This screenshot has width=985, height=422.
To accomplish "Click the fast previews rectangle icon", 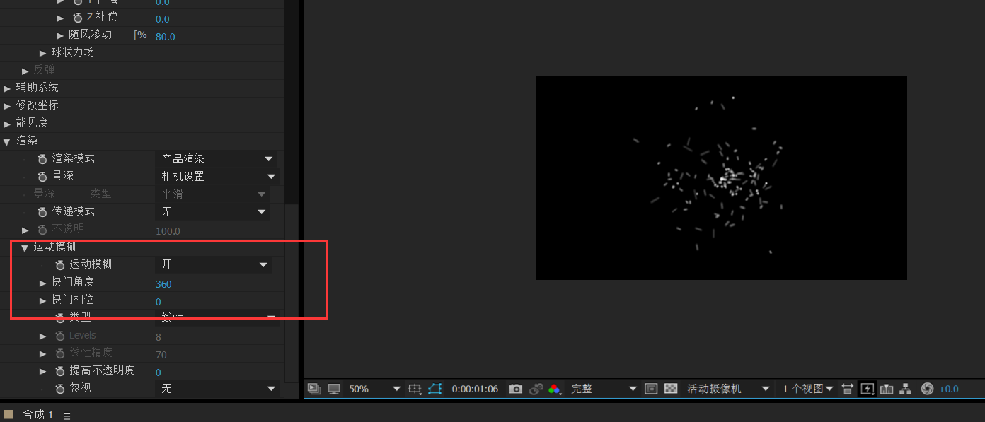I will [652, 389].
